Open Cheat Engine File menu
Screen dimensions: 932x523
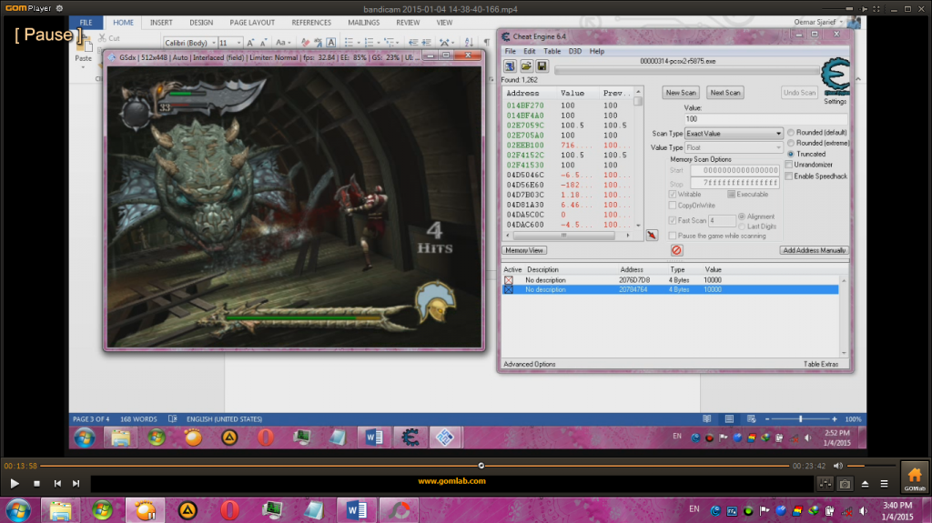pos(510,51)
